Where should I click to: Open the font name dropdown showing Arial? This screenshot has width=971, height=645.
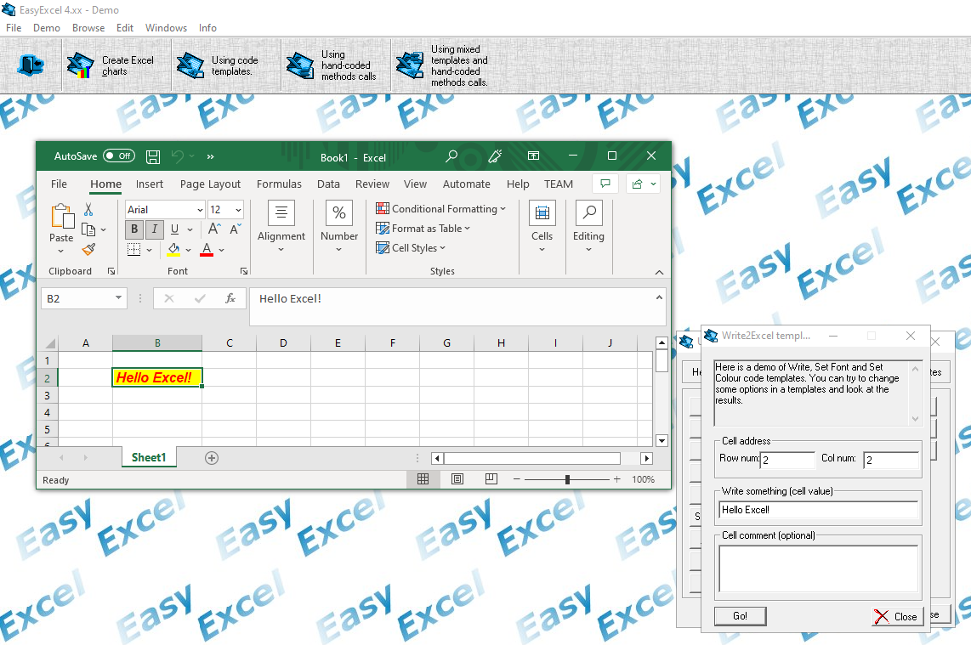tap(200, 210)
